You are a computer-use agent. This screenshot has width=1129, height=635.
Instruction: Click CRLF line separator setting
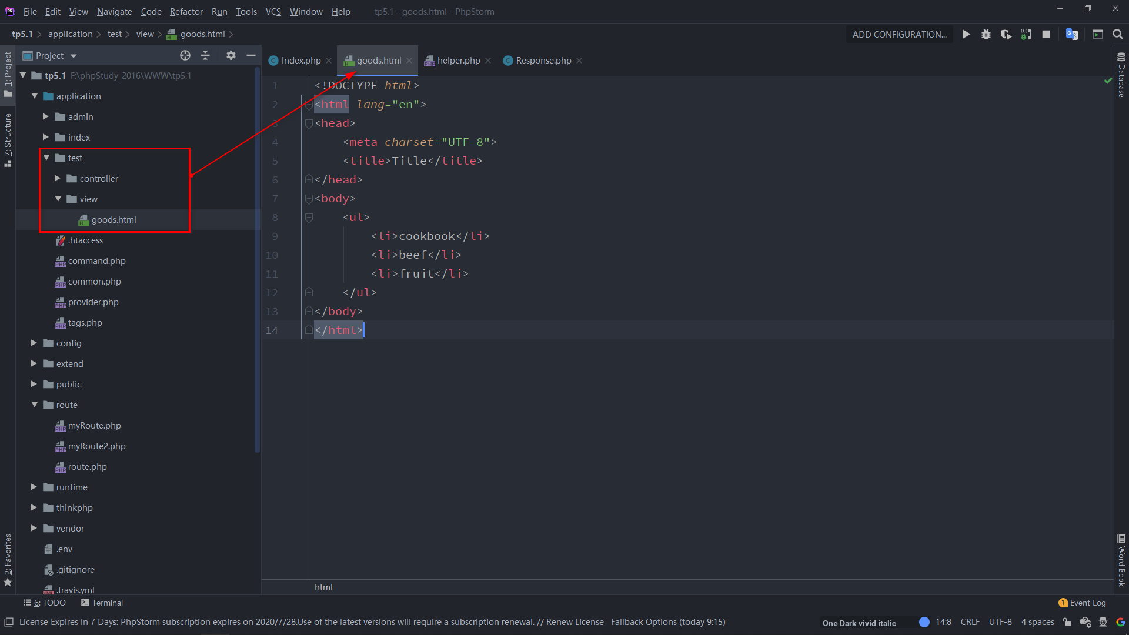point(970,622)
